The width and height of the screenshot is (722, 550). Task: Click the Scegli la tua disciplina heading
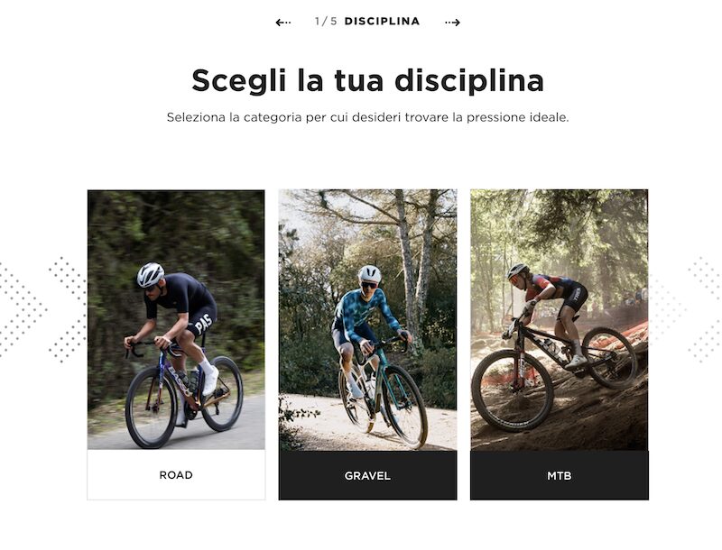pos(367,80)
